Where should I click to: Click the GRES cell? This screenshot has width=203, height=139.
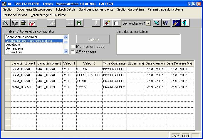89,87
